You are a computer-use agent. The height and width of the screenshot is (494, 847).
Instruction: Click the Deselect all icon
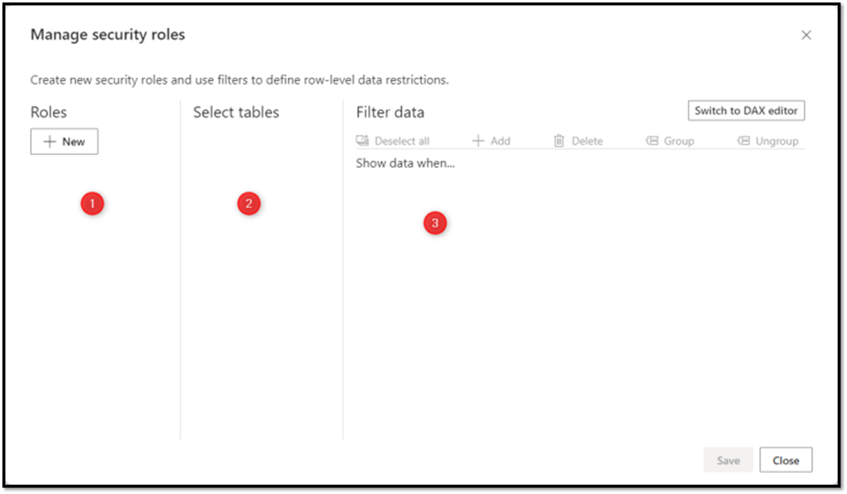363,141
